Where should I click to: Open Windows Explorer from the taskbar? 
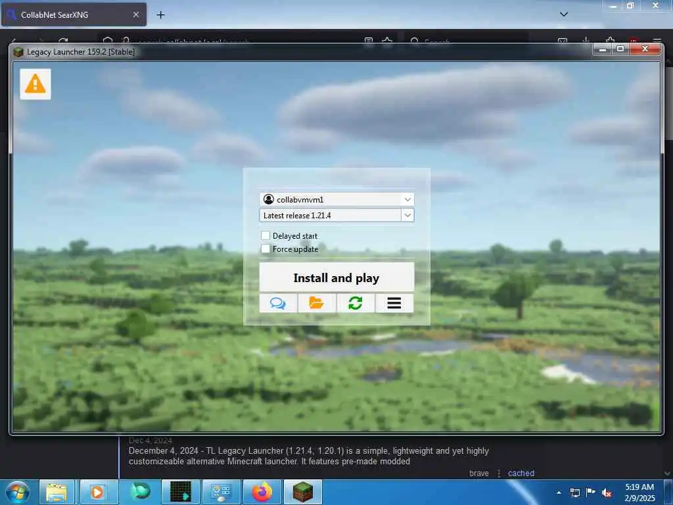click(57, 492)
